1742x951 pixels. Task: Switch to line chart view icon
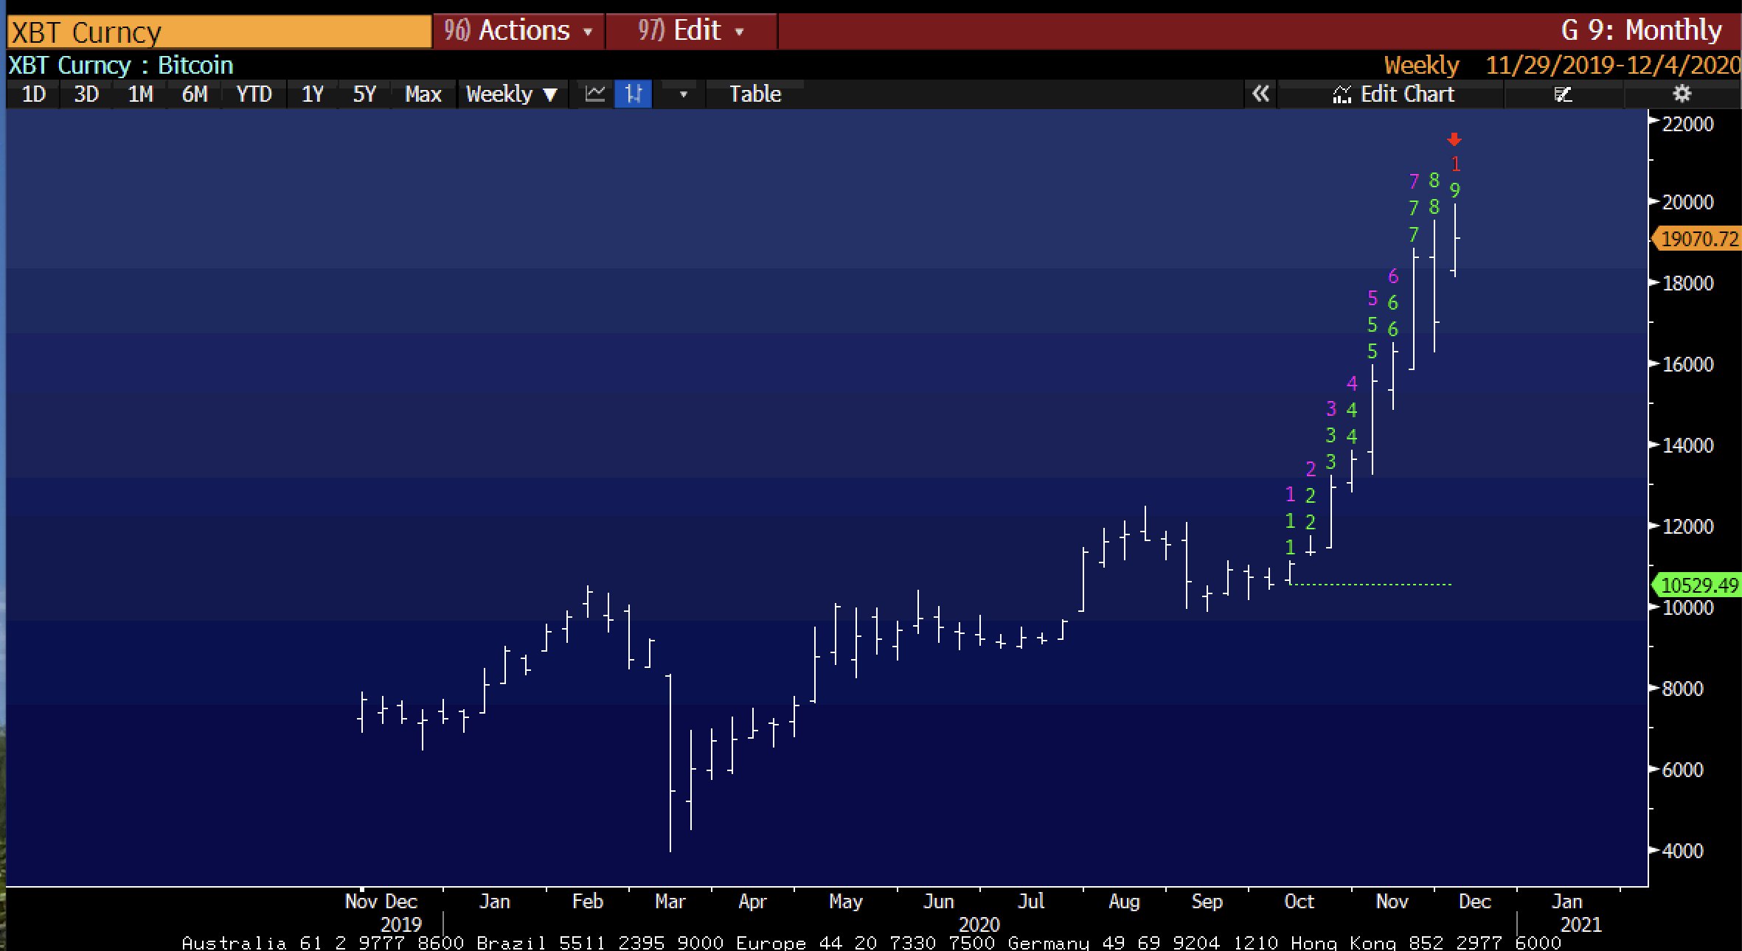pyautogui.click(x=594, y=94)
